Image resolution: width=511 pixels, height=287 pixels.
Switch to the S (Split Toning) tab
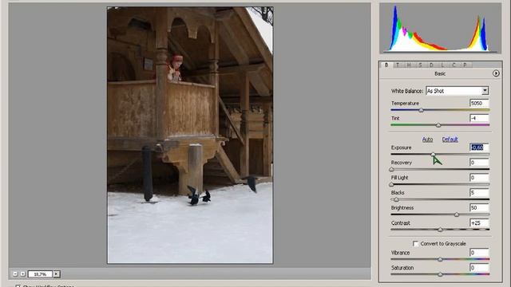[421, 65]
